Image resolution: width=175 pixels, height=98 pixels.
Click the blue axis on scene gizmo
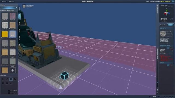click(169, 13)
